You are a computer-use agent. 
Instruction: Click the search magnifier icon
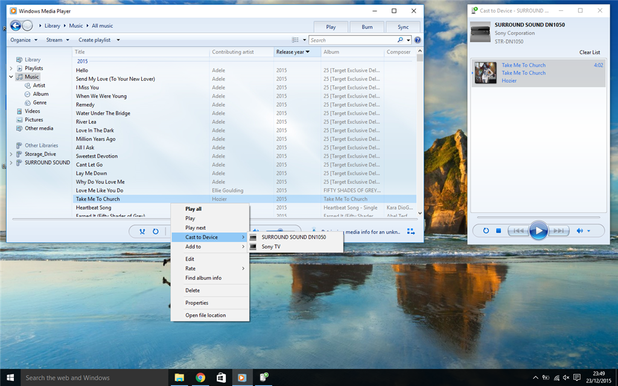pos(400,40)
